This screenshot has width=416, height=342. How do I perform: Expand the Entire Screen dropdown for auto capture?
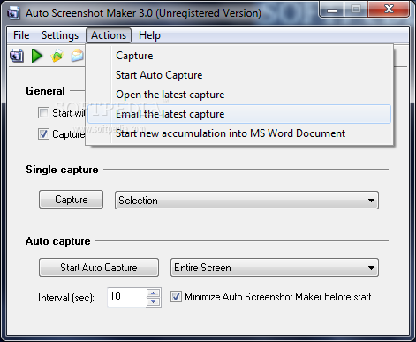[275, 268]
